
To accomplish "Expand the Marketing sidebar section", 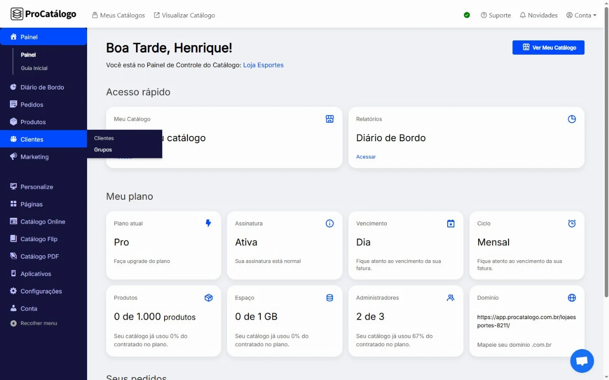I will (x=34, y=157).
